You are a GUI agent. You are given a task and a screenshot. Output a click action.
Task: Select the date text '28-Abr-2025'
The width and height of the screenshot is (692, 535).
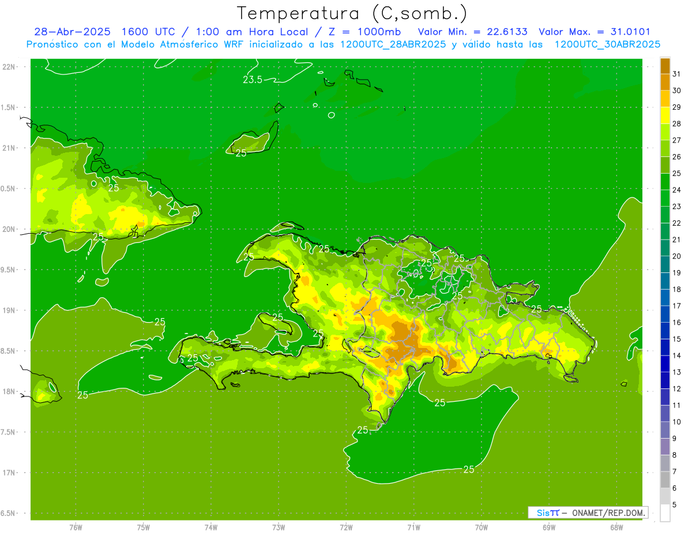72,32
